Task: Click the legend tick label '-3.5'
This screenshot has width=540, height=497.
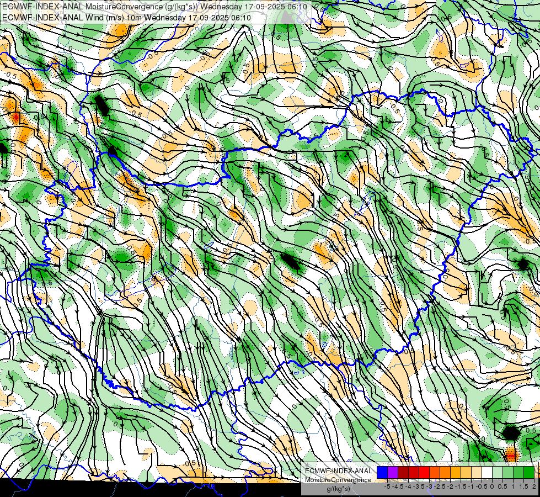Action: click(419, 487)
